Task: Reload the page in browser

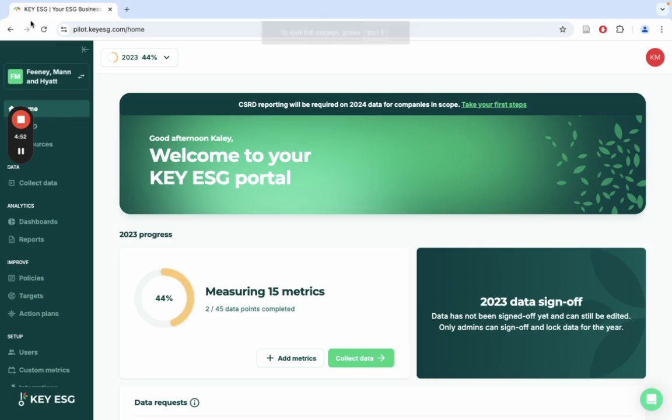Action: pos(44,30)
